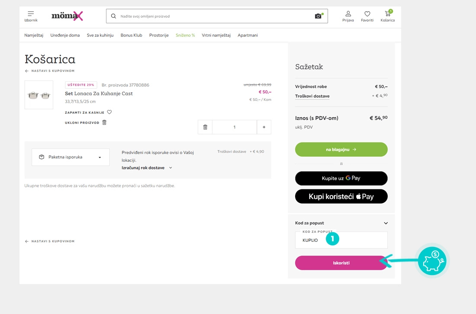Click heart next to Zapamti za kasnije
The image size is (476, 314).
click(109, 112)
